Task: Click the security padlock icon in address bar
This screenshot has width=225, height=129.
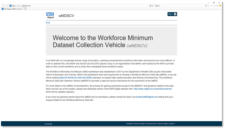Action: pos(150,6)
